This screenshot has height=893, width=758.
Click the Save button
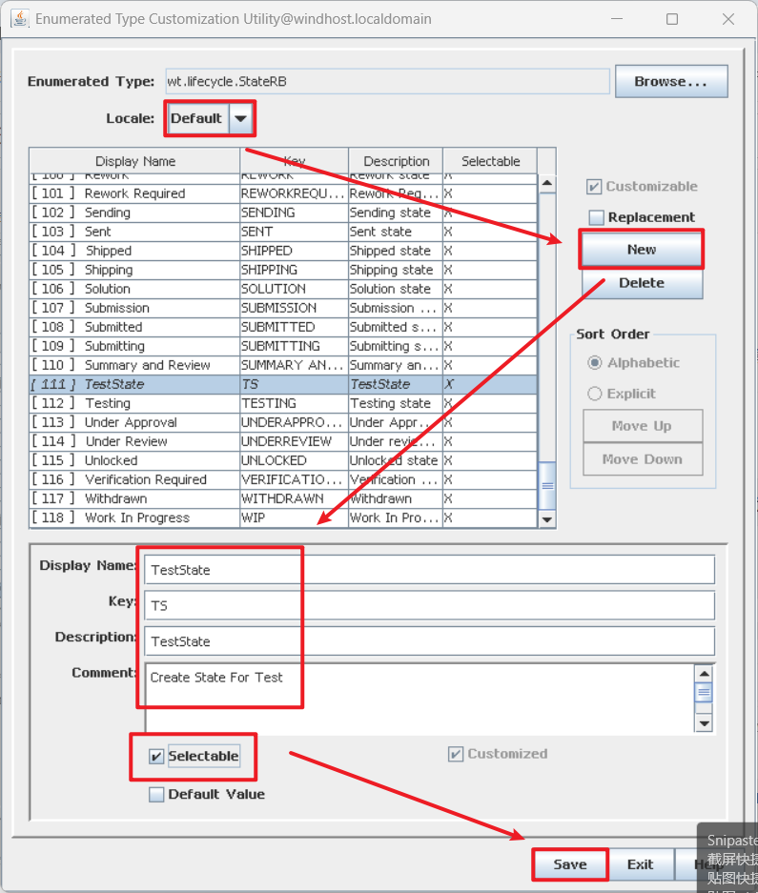570,864
